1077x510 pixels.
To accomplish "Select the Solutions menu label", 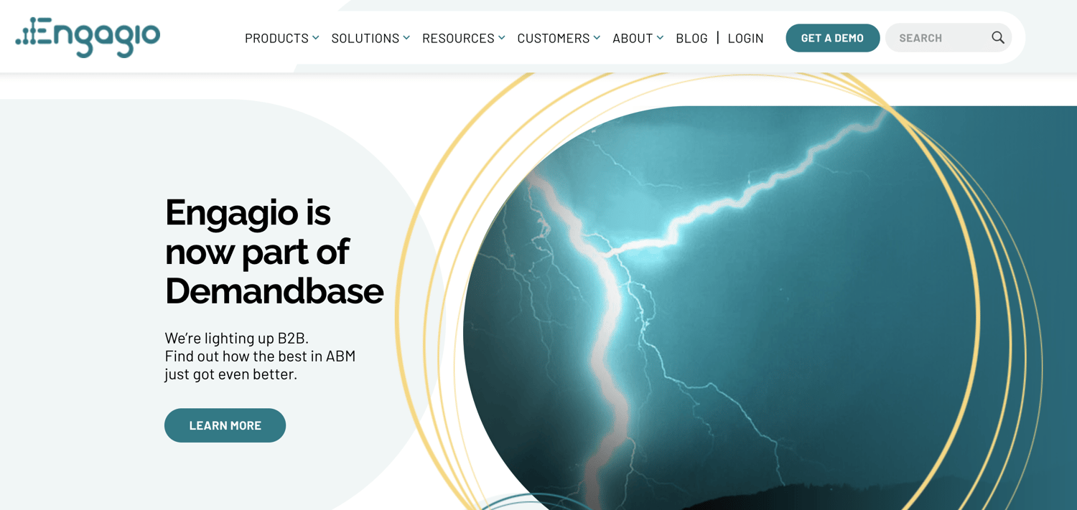I will click(x=365, y=38).
